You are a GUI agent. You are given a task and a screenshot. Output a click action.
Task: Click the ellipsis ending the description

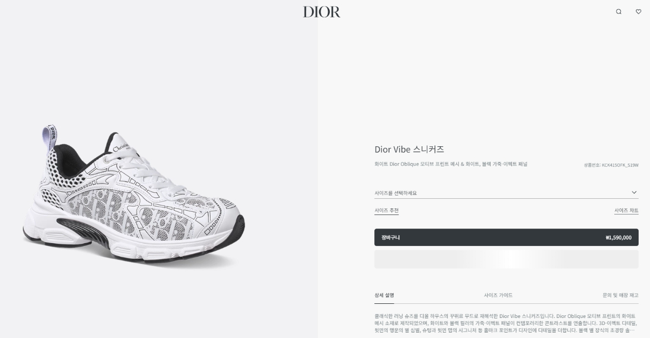click(633, 330)
